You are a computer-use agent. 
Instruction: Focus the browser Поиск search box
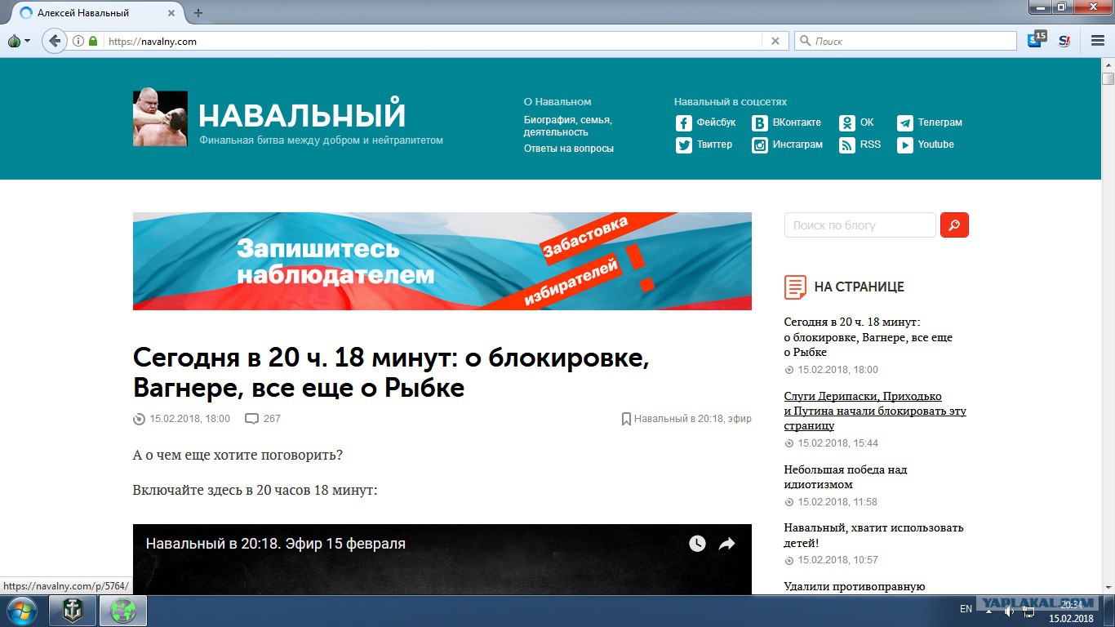pos(905,41)
